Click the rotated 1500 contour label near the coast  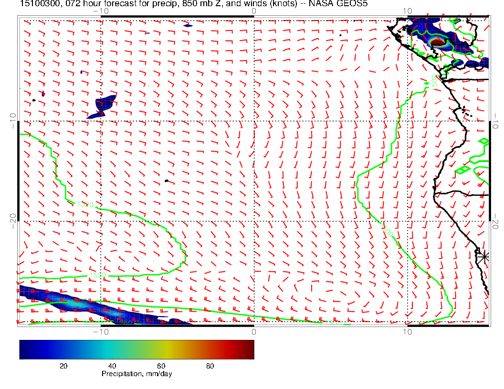click(x=434, y=80)
